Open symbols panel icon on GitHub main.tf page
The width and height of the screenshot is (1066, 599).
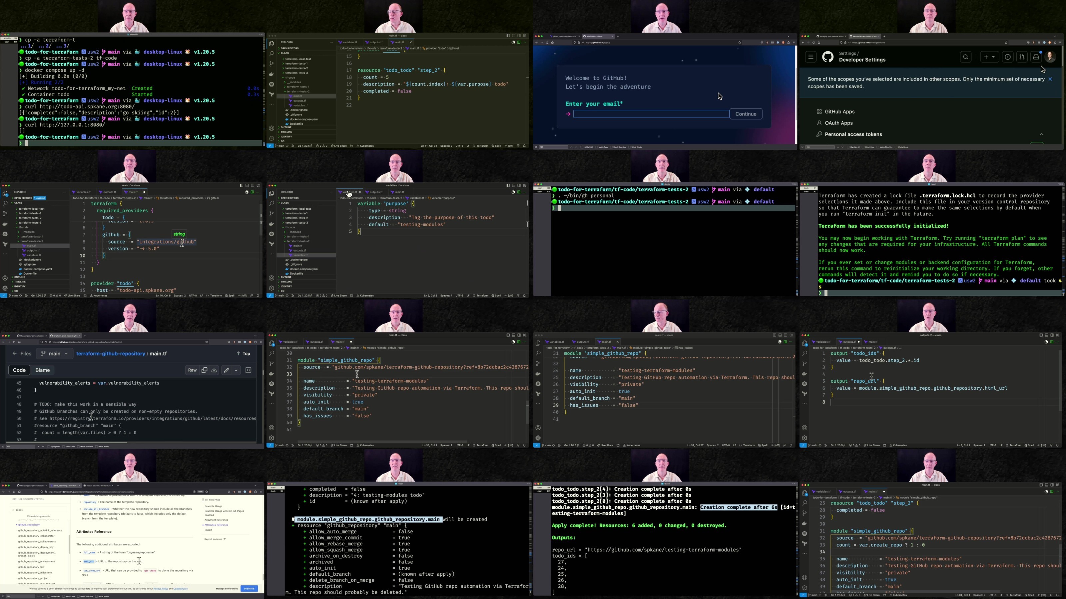tap(249, 370)
